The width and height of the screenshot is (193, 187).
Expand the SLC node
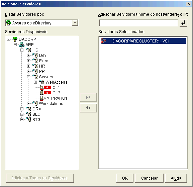(22, 114)
